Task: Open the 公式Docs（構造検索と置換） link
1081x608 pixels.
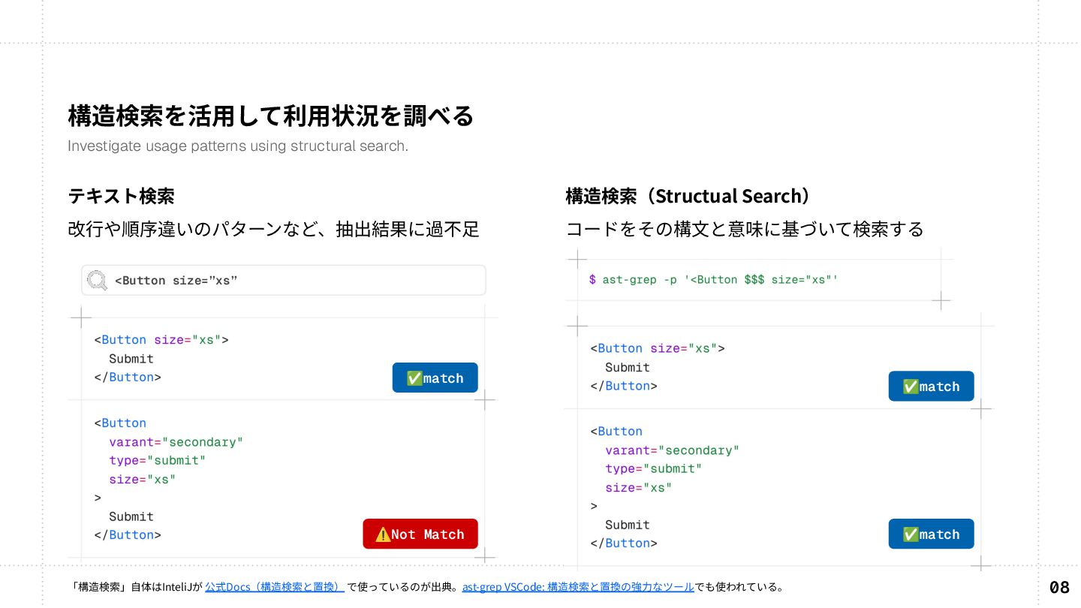Action: click(x=274, y=587)
